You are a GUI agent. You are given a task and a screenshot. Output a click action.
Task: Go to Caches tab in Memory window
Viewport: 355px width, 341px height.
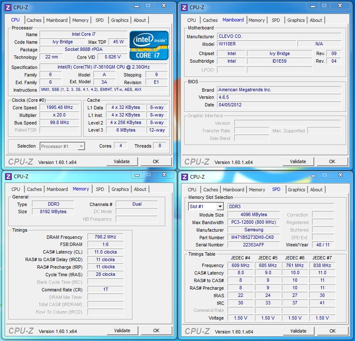click(34, 189)
